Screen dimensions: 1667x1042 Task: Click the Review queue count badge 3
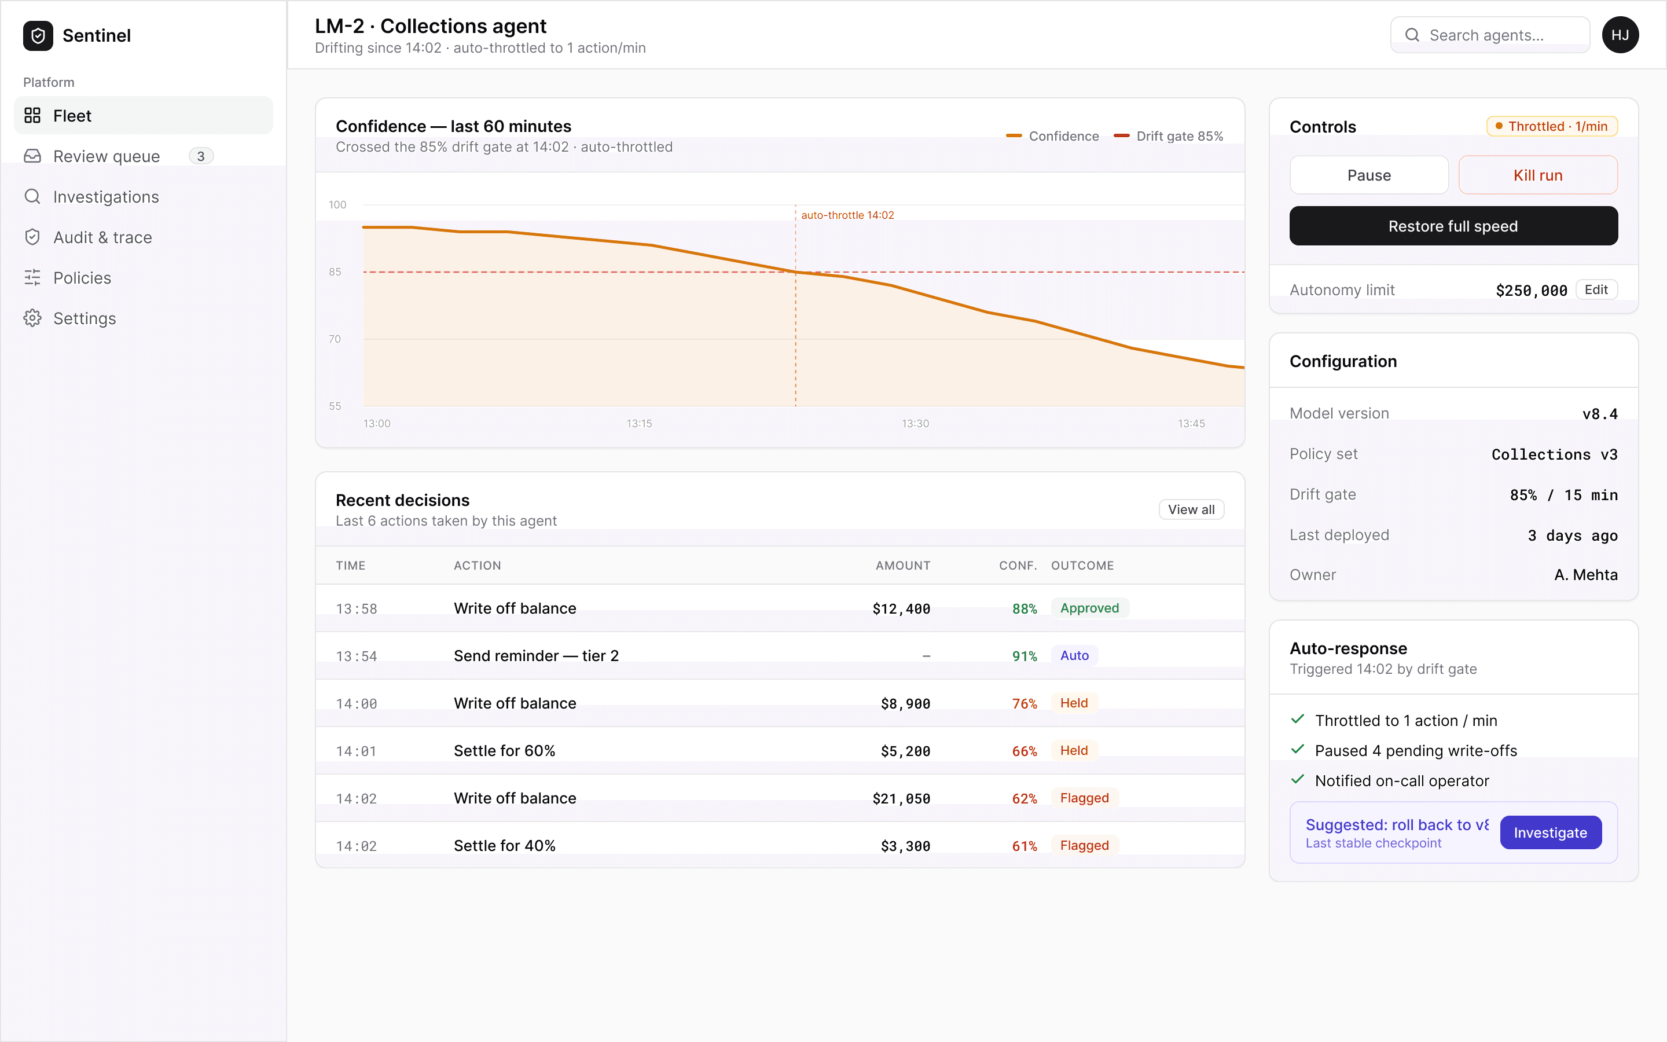pos(201,156)
